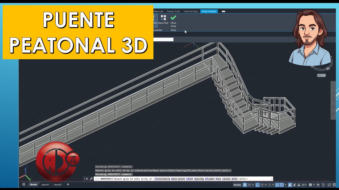Toggle snap mode dots icon
The height and width of the screenshot is (190, 339).
click(x=249, y=185)
